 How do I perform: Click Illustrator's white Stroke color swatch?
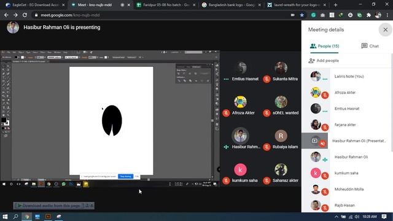[7, 123]
